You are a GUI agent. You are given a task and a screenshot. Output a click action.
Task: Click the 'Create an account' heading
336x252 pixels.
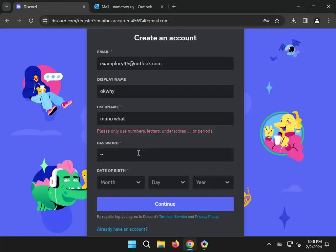point(165,38)
